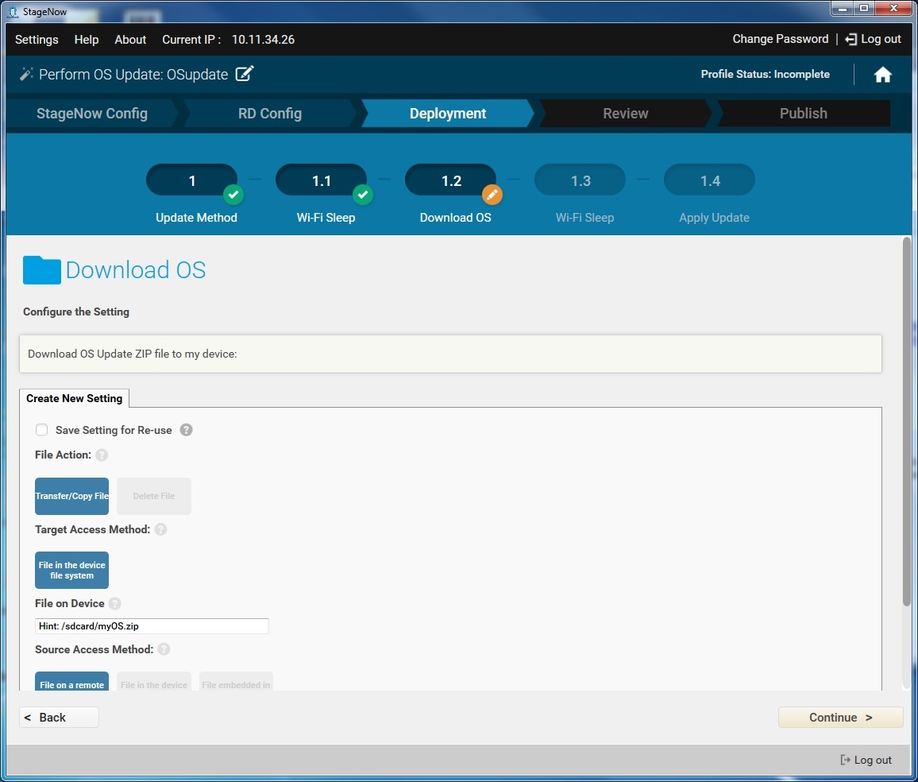The height and width of the screenshot is (782, 918).
Task: Select File on a remote source option
Action: tap(71, 683)
